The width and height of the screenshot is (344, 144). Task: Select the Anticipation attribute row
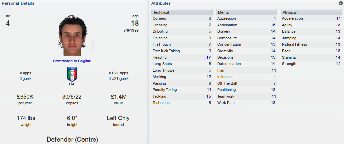tap(246, 25)
